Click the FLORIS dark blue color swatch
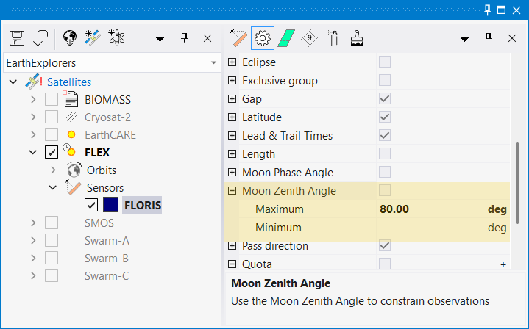This screenshot has width=529, height=329. tap(110, 205)
